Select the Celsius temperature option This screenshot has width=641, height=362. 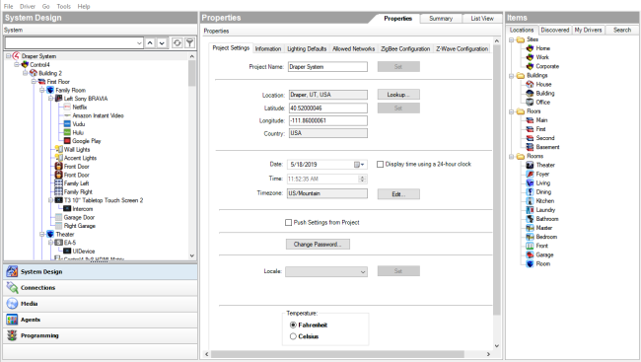coord(293,336)
